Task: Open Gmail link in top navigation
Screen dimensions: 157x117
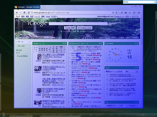Action: (x=48, y=16)
